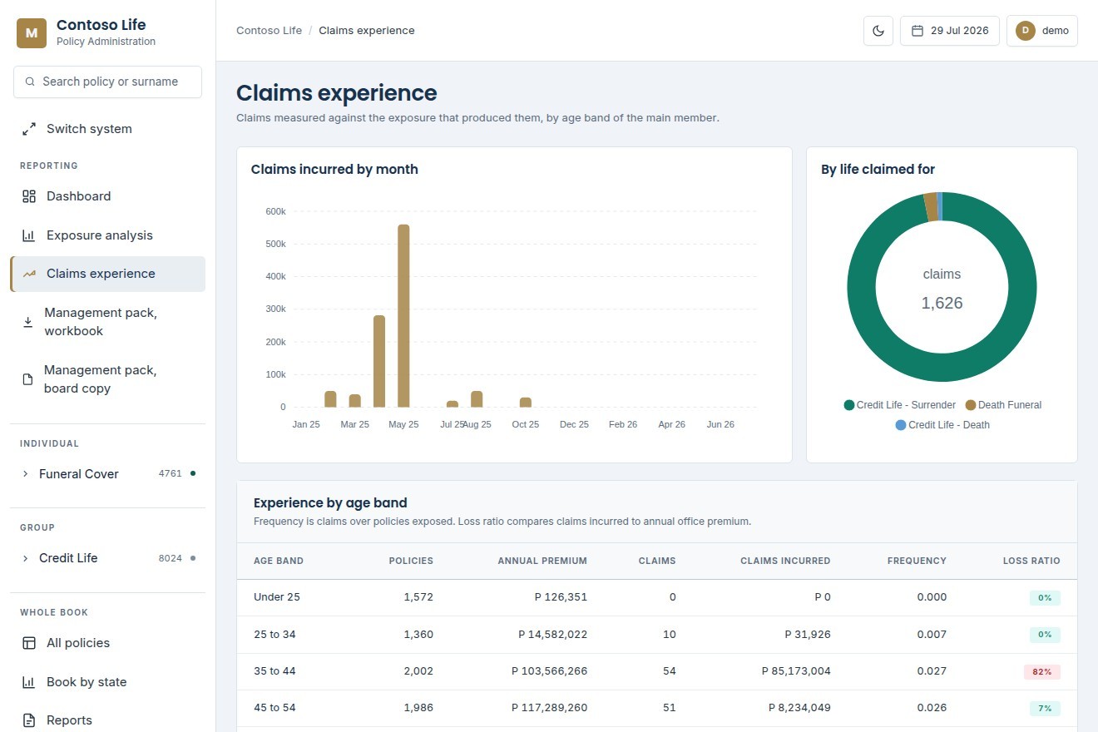Click the green status dot next to Funeral Cover
The height and width of the screenshot is (732, 1098).
[193, 473]
